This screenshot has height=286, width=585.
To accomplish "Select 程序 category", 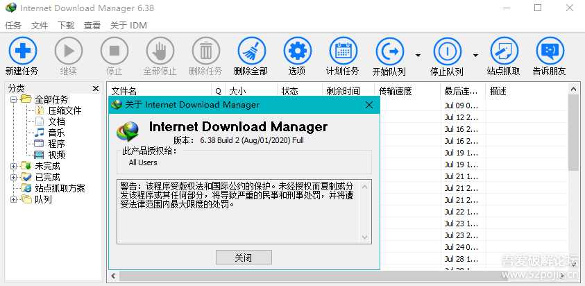I will (56, 144).
